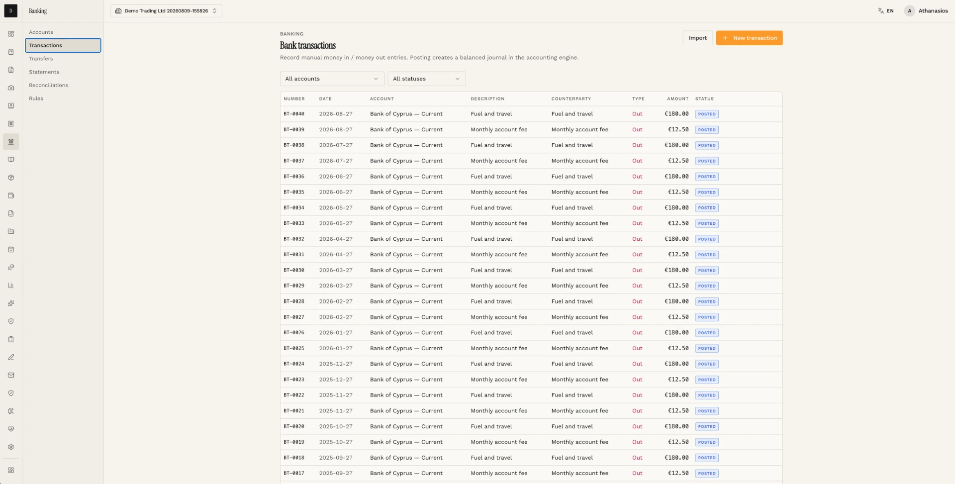Select the Transactions menu item

[x=63, y=45]
